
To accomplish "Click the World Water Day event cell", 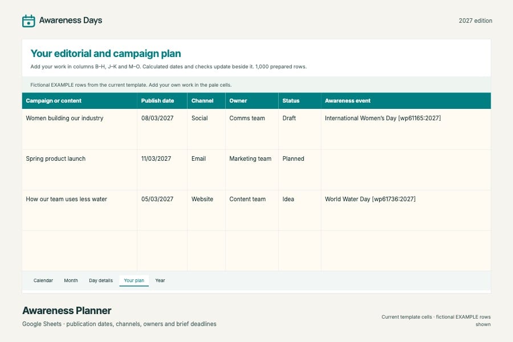I will tap(406, 210).
